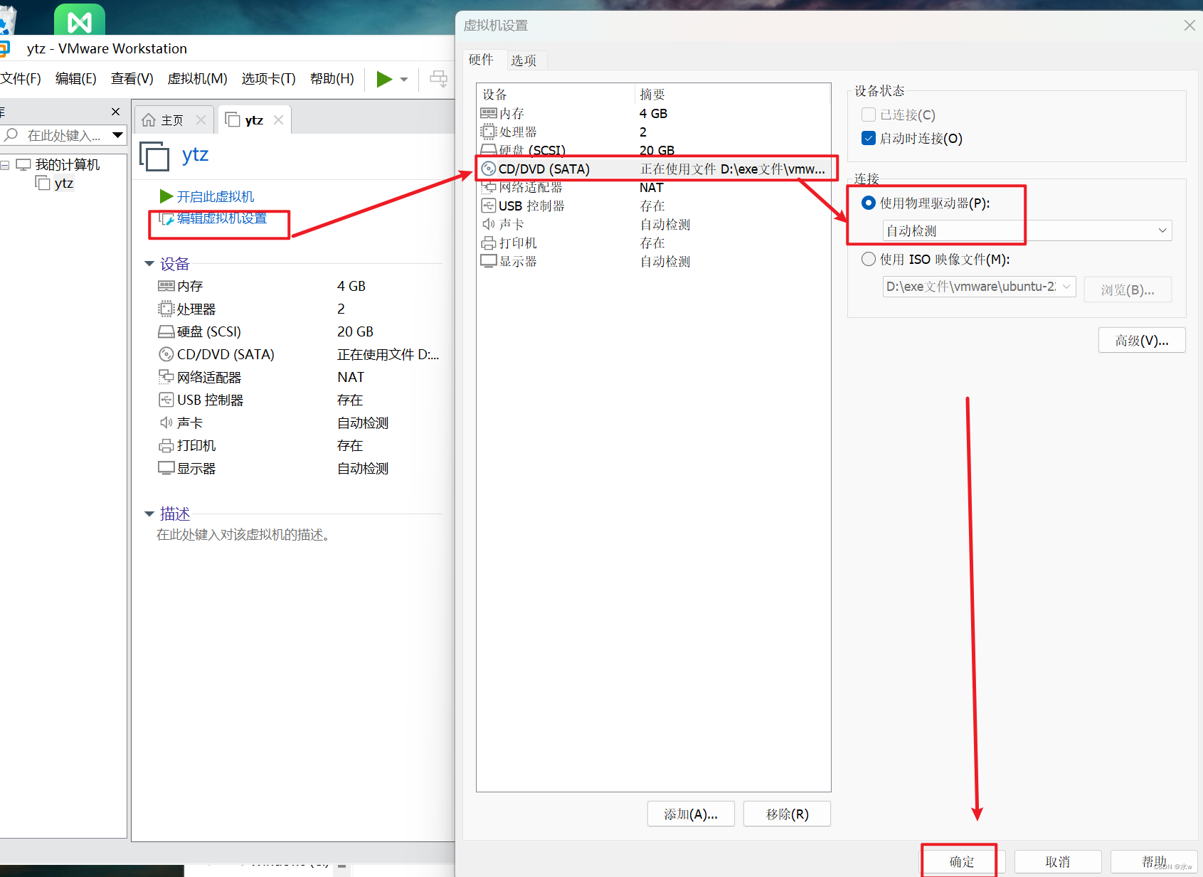The height and width of the screenshot is (877, 1203).
Task: Close the 虚拟机设置 dialog with X
Action: (x=1189, y=26)
